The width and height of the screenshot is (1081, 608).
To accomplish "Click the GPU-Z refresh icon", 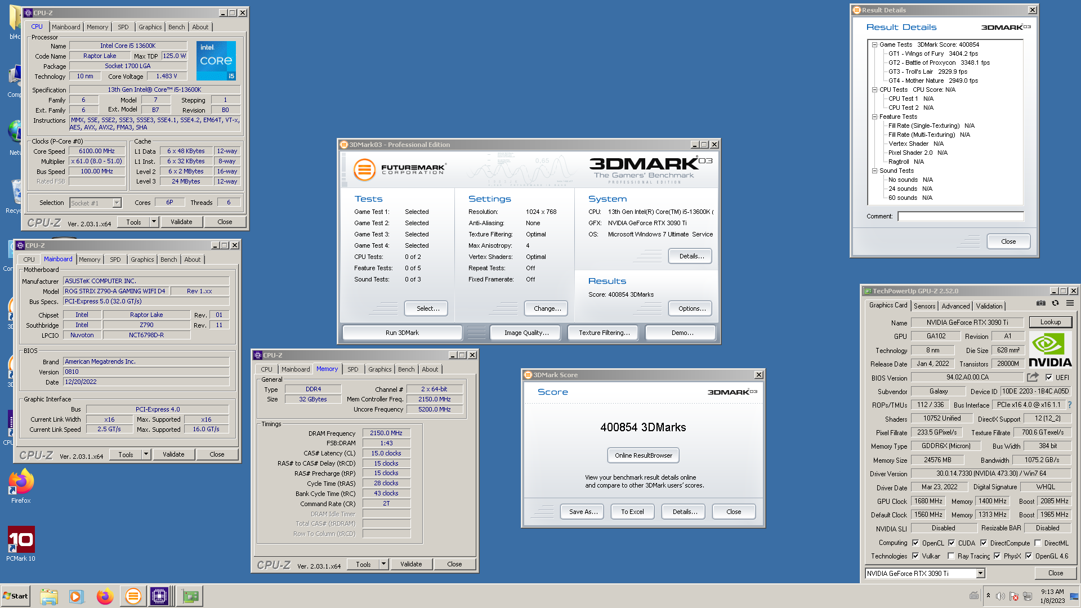I will pos(1056,303).
